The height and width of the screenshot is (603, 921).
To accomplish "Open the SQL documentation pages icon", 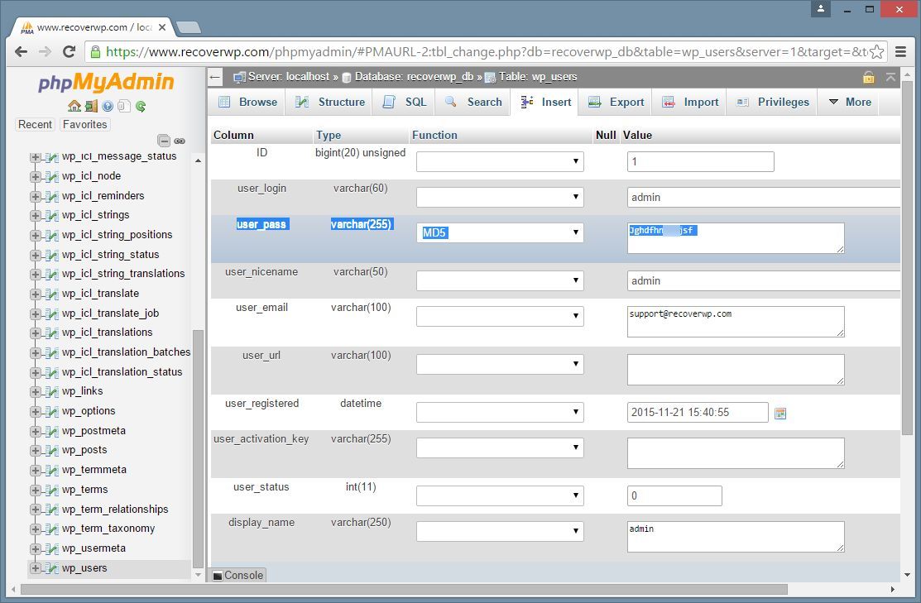I will click(x=124, y=106).
